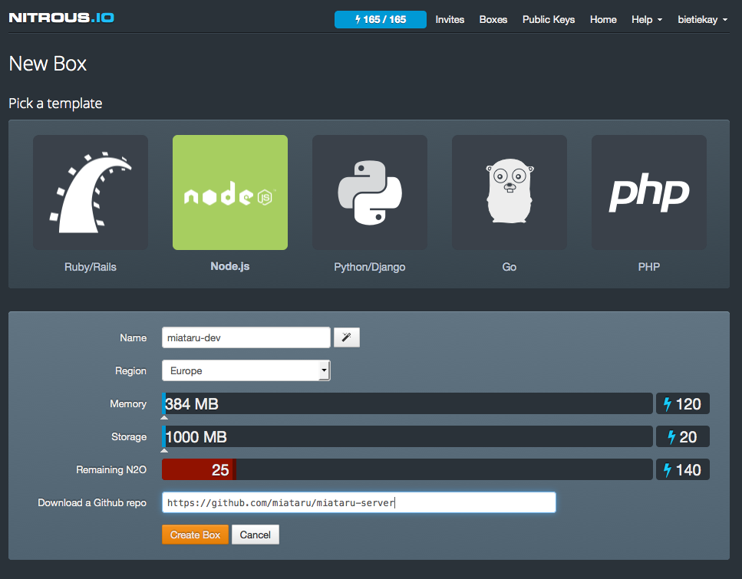742x579 pixels.
Task: Select the Ruby/Rails template icon
Action: [91, 192]
